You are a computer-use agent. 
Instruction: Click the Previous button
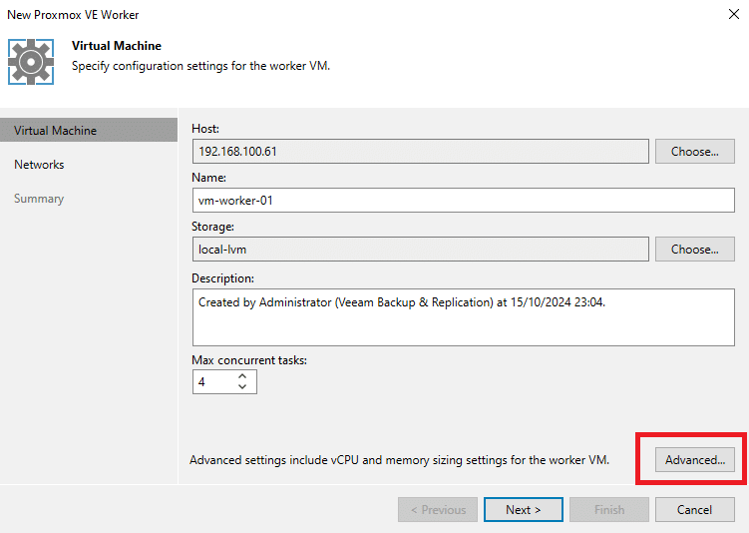438,510
